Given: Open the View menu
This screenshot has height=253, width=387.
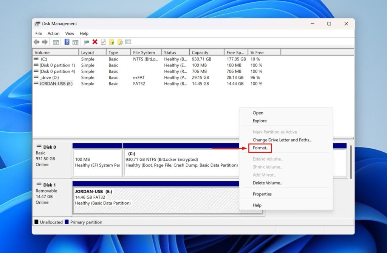Looking at the screenshot, I should pyautogui.click(x=70, y=33).
